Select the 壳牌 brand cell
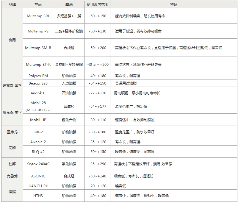The image size is (238, 203). (12, 148)
